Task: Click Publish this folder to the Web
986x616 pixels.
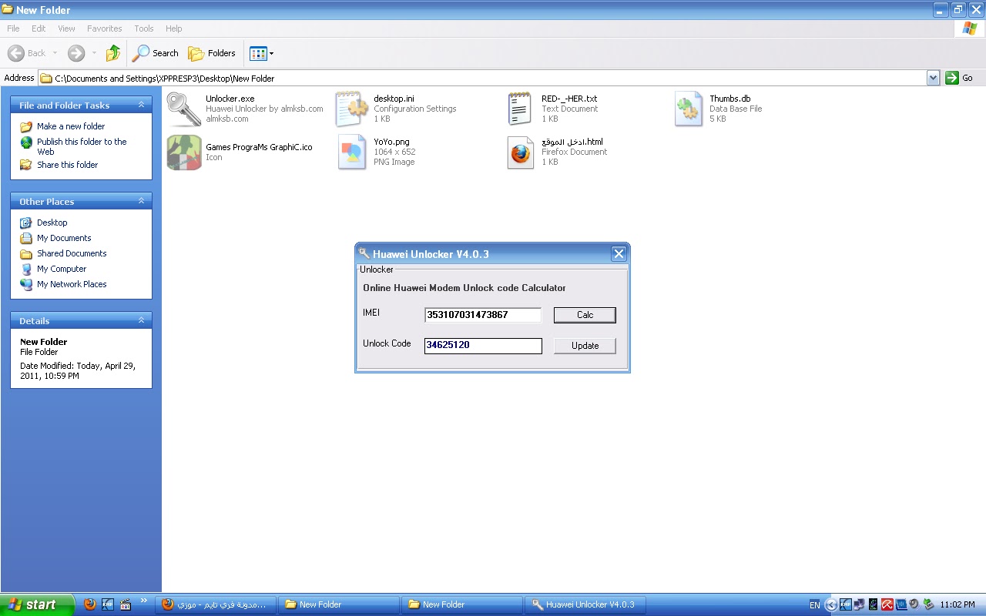Action: (82, 146)
